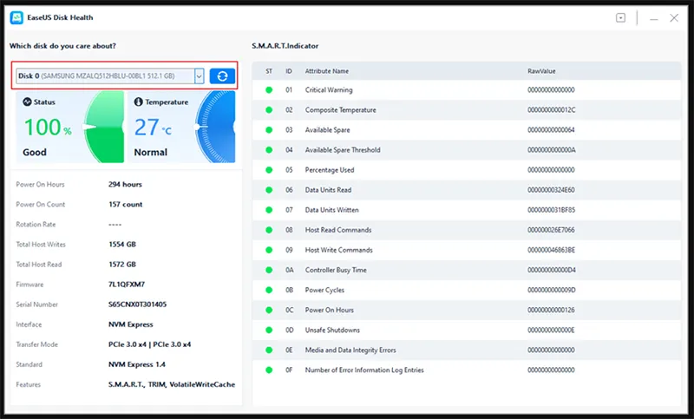Select the Controller Busy Time attribute name
Image resolution: width=694 pixels, height=419 pixels.
pyautogui.click(x=336, y=270)
